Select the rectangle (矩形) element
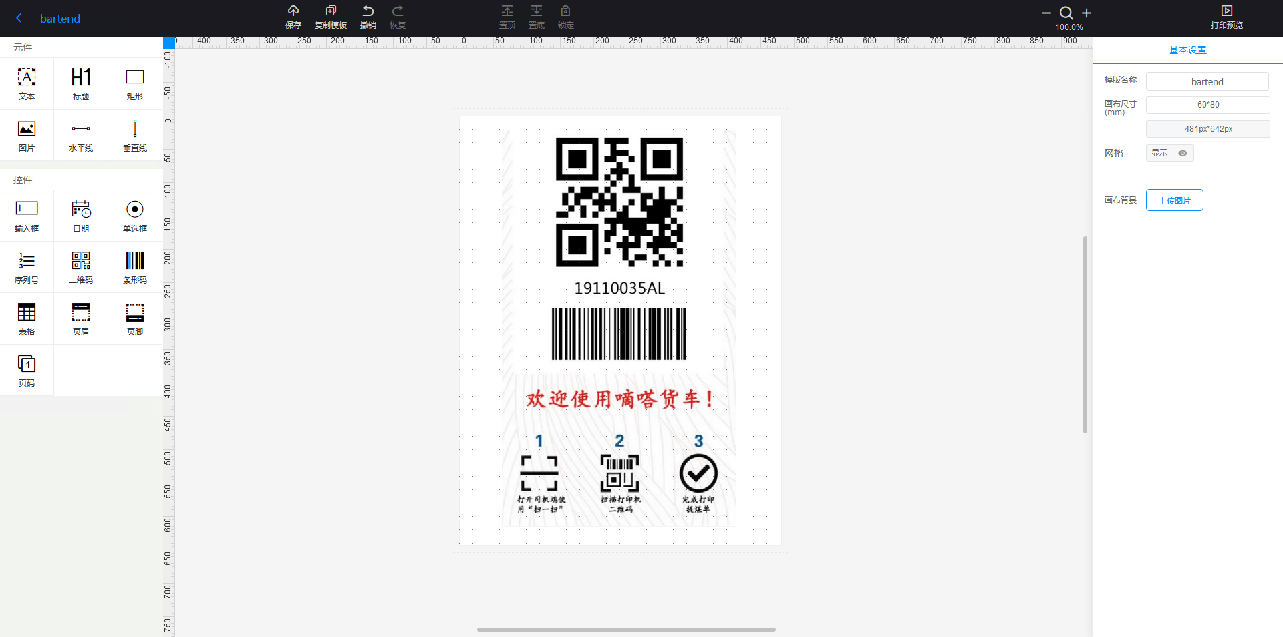Screen dimensions: 1283x637 point(135,83)
